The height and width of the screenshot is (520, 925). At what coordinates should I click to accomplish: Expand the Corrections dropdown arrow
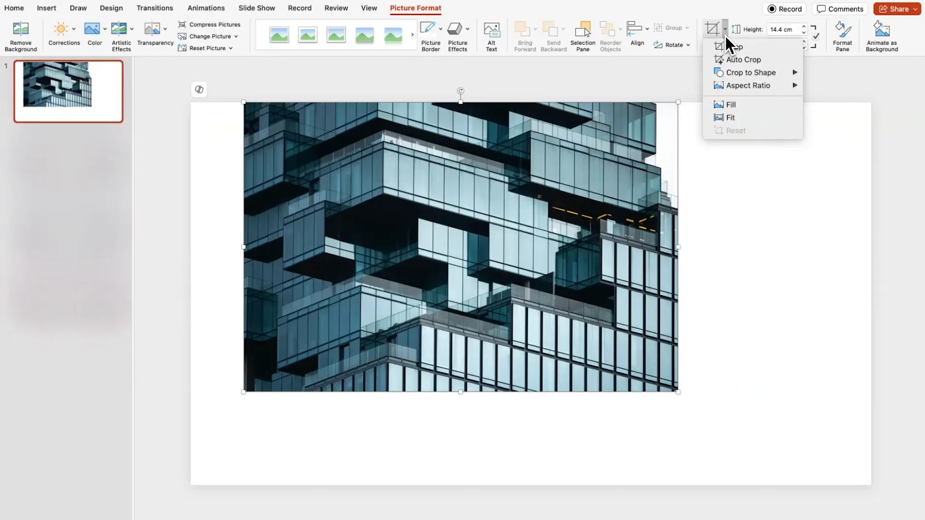point(74,29)
